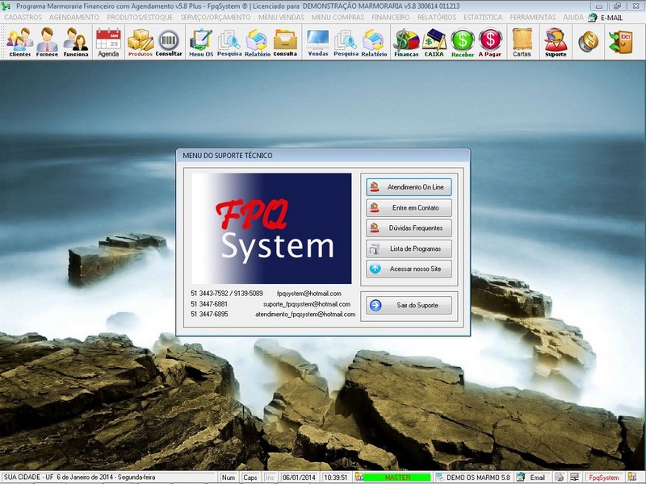Image resolution: width=646 pixels, height=484 pixels.
Task: Select MENU VENDAS from menu bar
Action: 281,16
